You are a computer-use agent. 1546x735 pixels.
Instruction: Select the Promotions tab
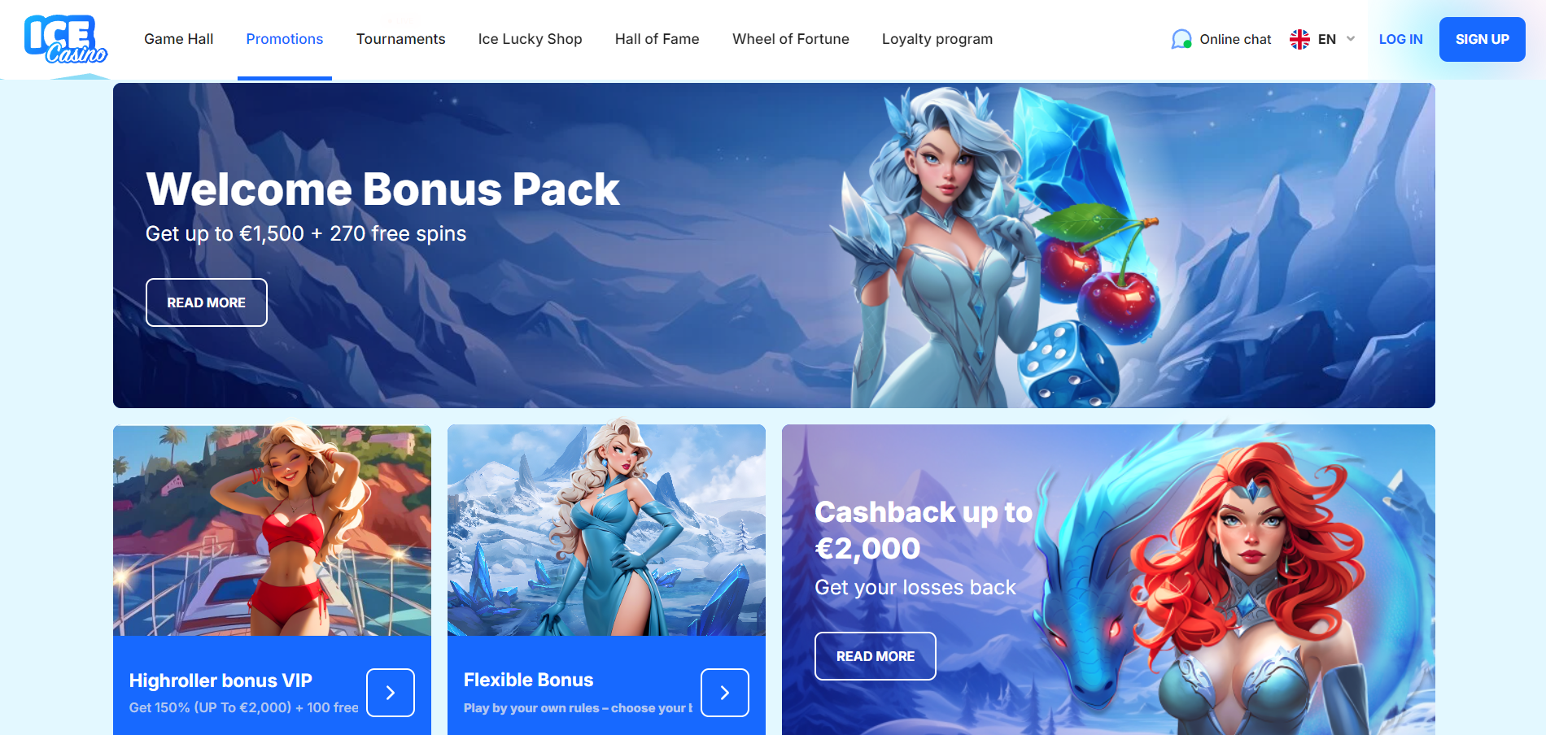pyautogui.click(x=285, y=39)
